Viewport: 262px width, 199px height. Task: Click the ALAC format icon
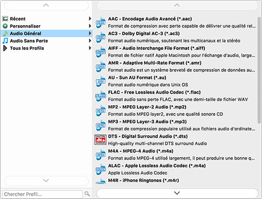click(x=101, y=169)
